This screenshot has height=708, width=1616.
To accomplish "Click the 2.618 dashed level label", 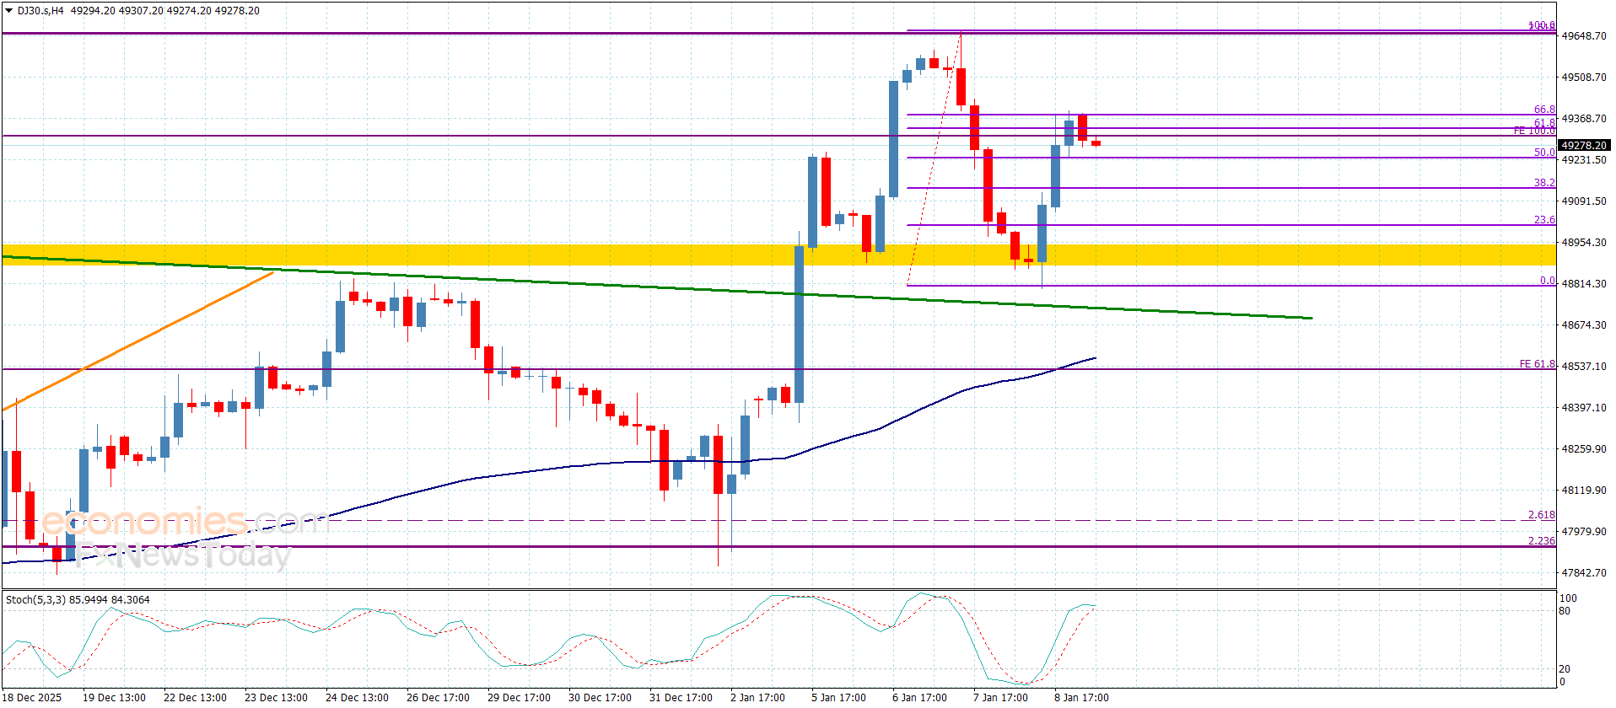I will 1541,515.
